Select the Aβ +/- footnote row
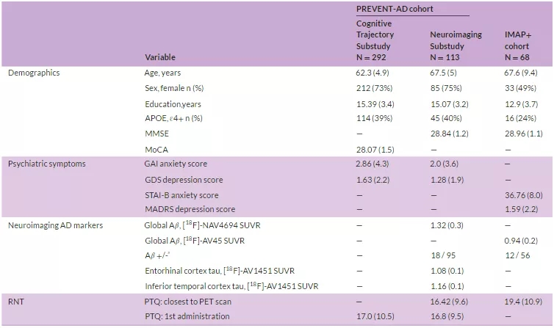The height and width of the screenshot is (328, 554). coord(277,255)
